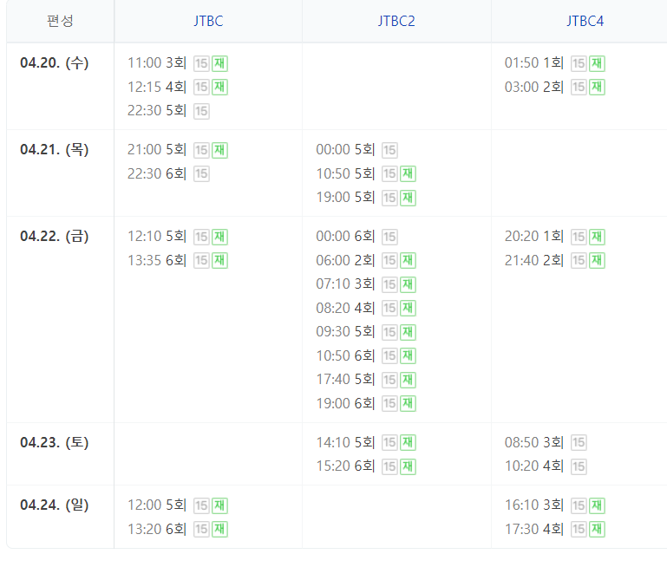Click the 재 rerun icon beside 17:30 4회
667x567 pixels.
pyautogui.click(x=597, y=530)
